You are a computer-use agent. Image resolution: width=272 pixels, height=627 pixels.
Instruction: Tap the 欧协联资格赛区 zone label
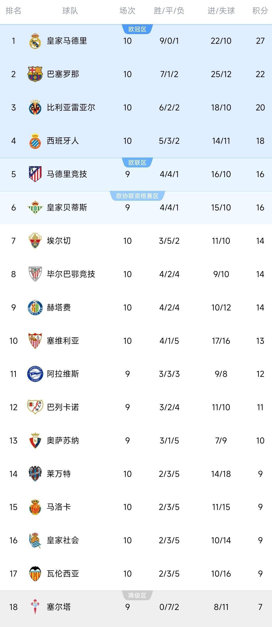pyautogui.click(x=137, y=196)
